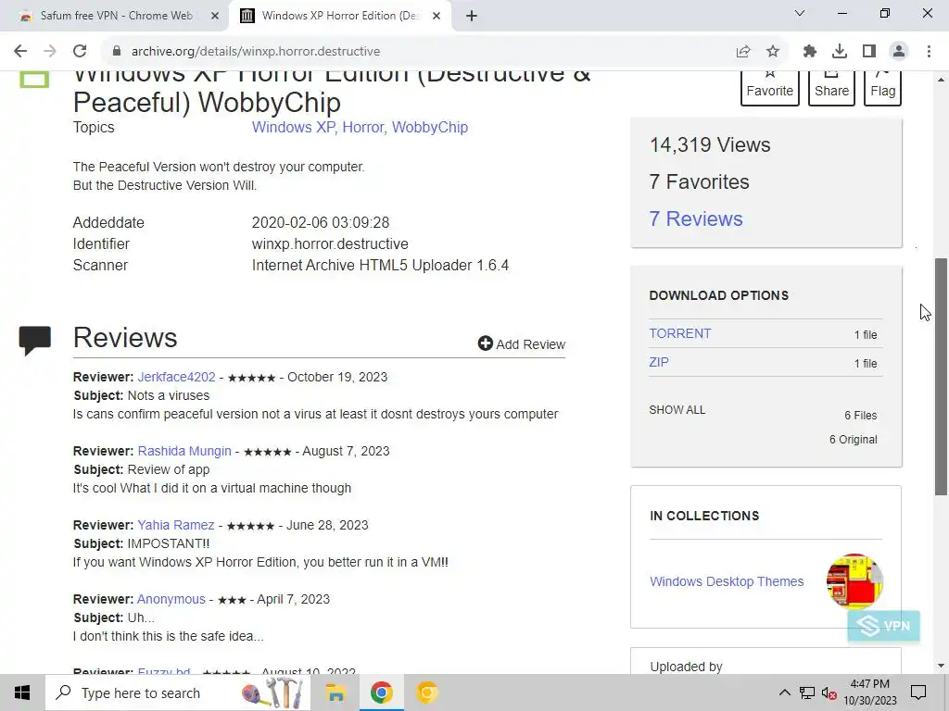Reload the archive.org page
Viewport: 949px width, 711px height.
pos(80,52)
